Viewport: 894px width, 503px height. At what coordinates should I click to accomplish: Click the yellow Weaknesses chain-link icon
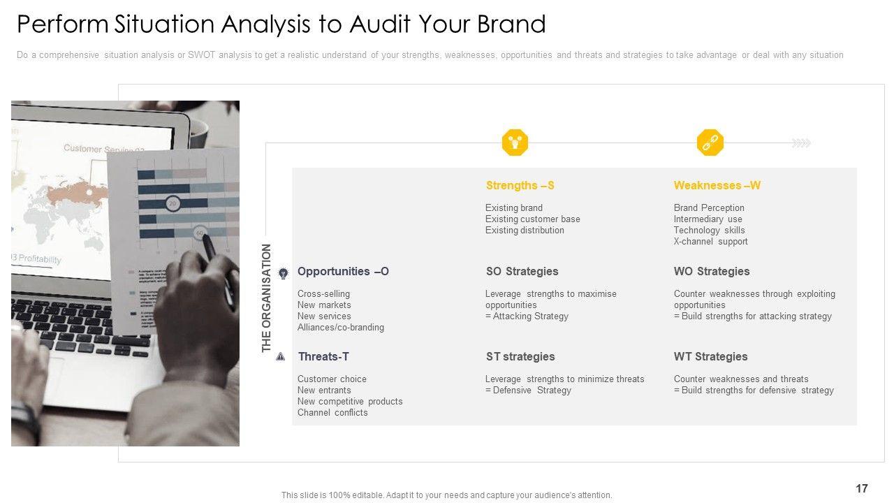[x=710, y=143]
